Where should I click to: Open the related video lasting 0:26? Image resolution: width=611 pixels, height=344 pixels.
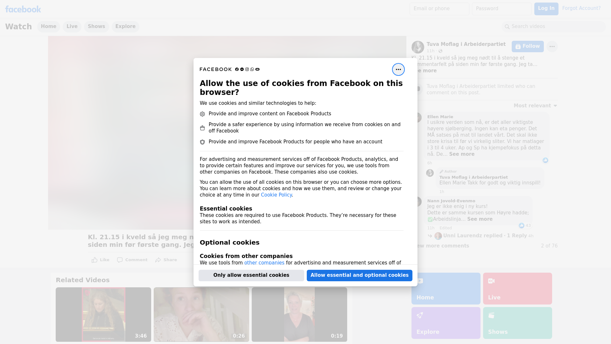(201, 315)
